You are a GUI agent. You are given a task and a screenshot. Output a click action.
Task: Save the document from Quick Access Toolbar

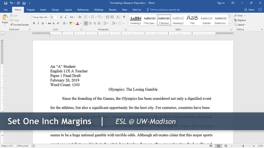click(6, 3)
